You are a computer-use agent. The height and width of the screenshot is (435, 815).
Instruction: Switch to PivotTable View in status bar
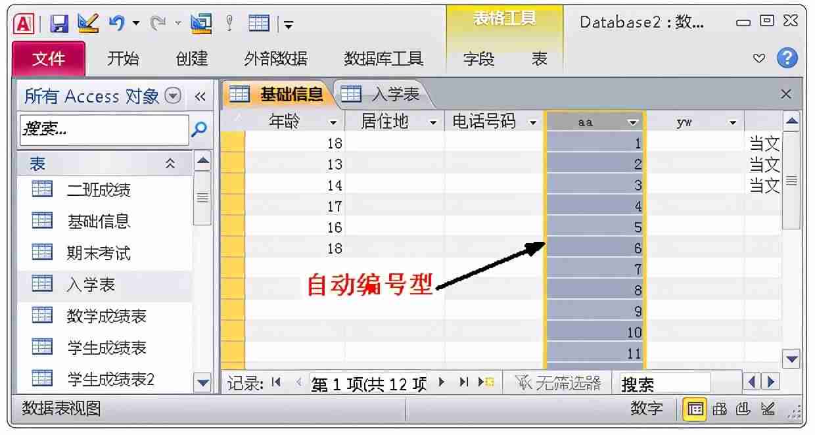click(720, 409)
